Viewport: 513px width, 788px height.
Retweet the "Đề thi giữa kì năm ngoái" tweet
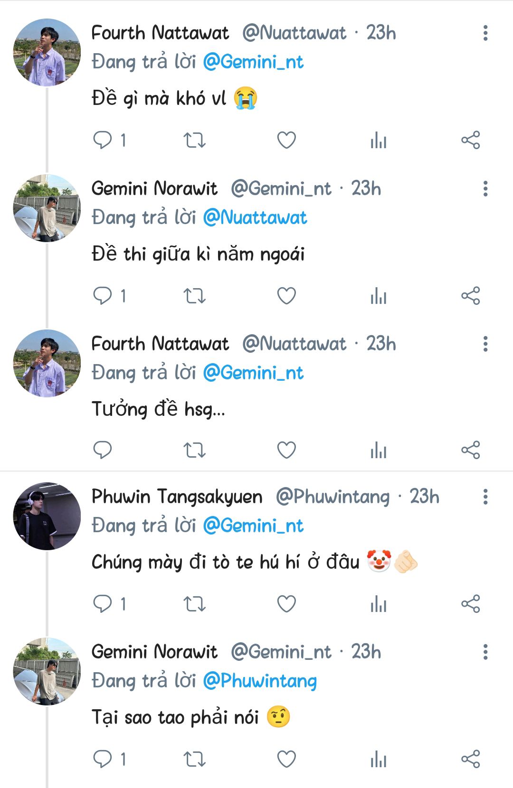[194, 296]
